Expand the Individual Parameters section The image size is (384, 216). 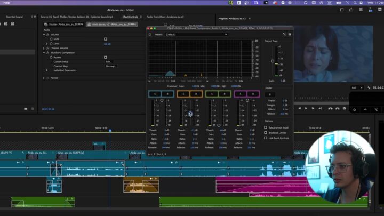tap(47, 70)
